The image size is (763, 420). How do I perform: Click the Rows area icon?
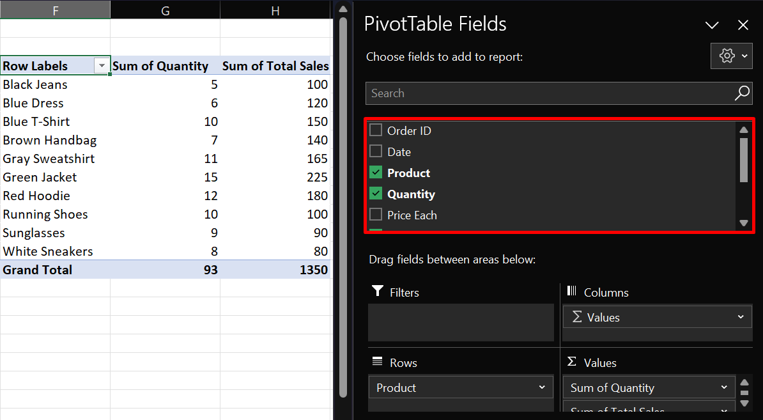point(376,362)
